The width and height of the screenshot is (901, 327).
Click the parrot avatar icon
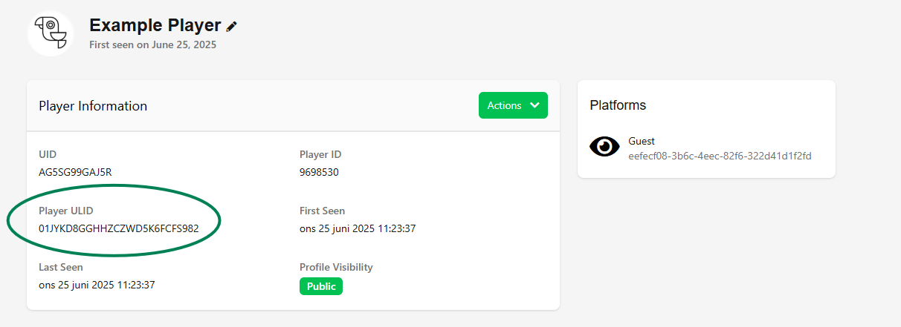51,33
